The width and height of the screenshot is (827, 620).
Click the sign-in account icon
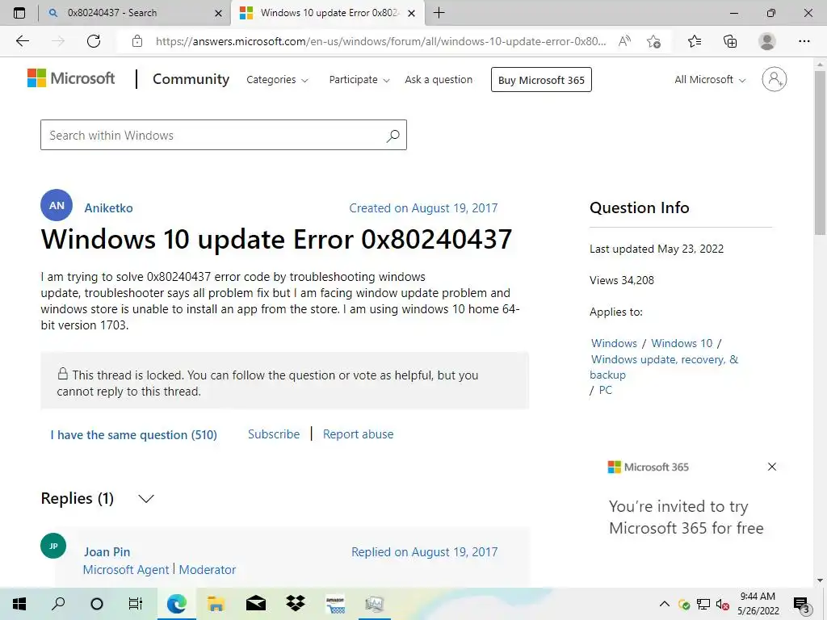coord(774,79)
